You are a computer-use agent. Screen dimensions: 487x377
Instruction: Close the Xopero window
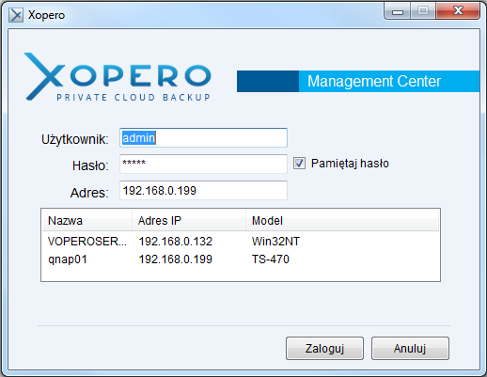point(458,10)
